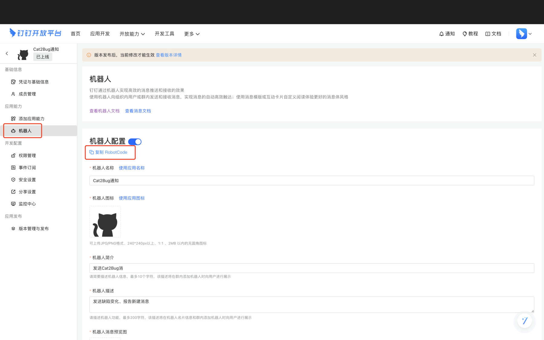This screenshot has height=340, width=544.
Task: Focus the 机器人名称 input field
Action: (312, 181)
